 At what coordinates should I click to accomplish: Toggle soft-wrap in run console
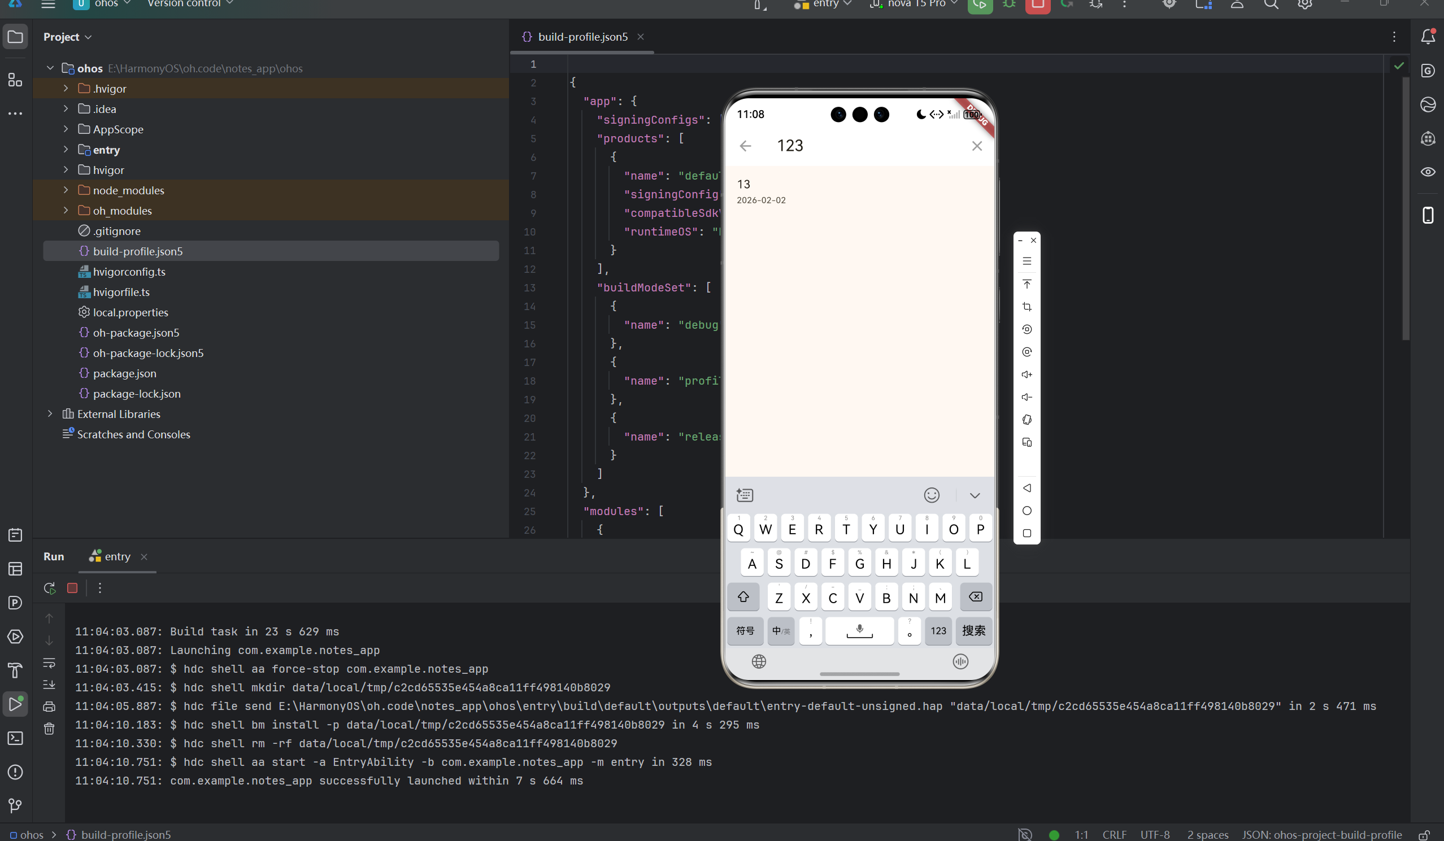[49, 663]
